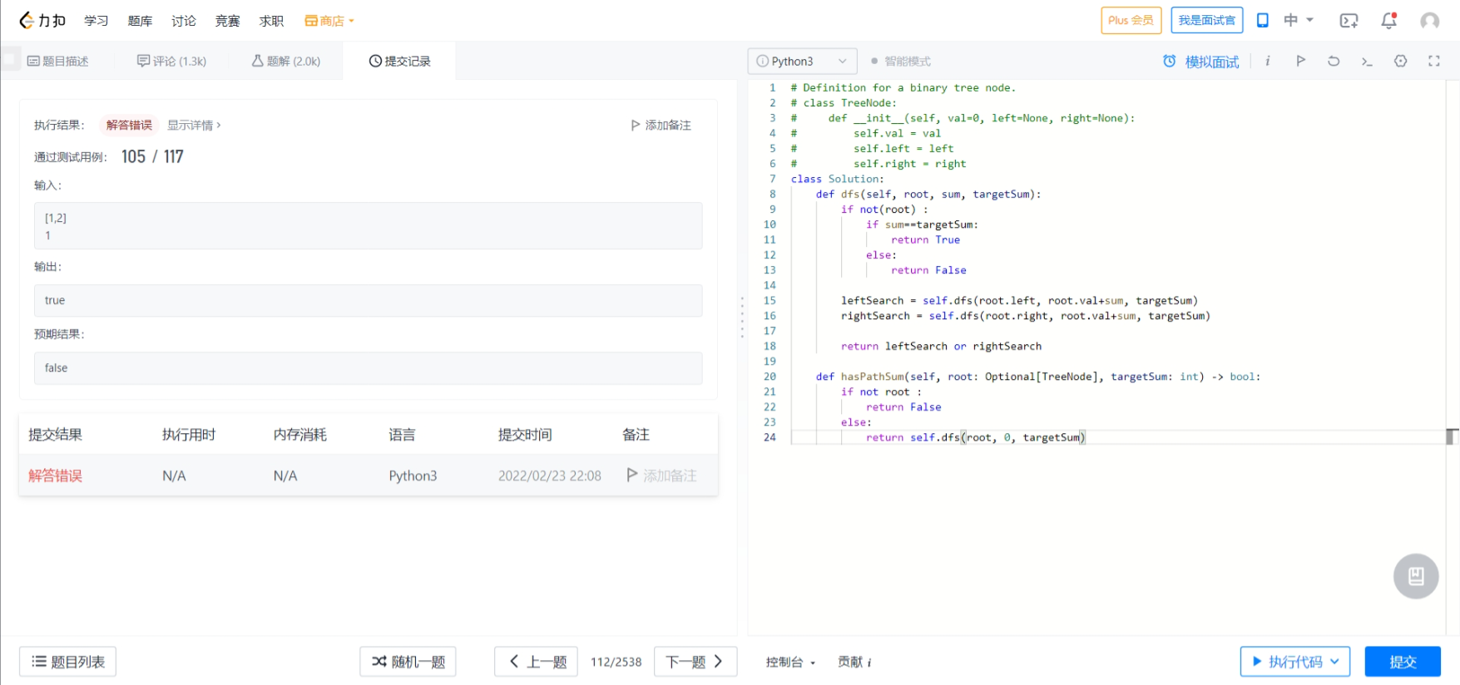The width and height of the screenshot is (1460, 685).
Task: Start 模拟面试 mock interview
Action: [x=1200, y=61]
